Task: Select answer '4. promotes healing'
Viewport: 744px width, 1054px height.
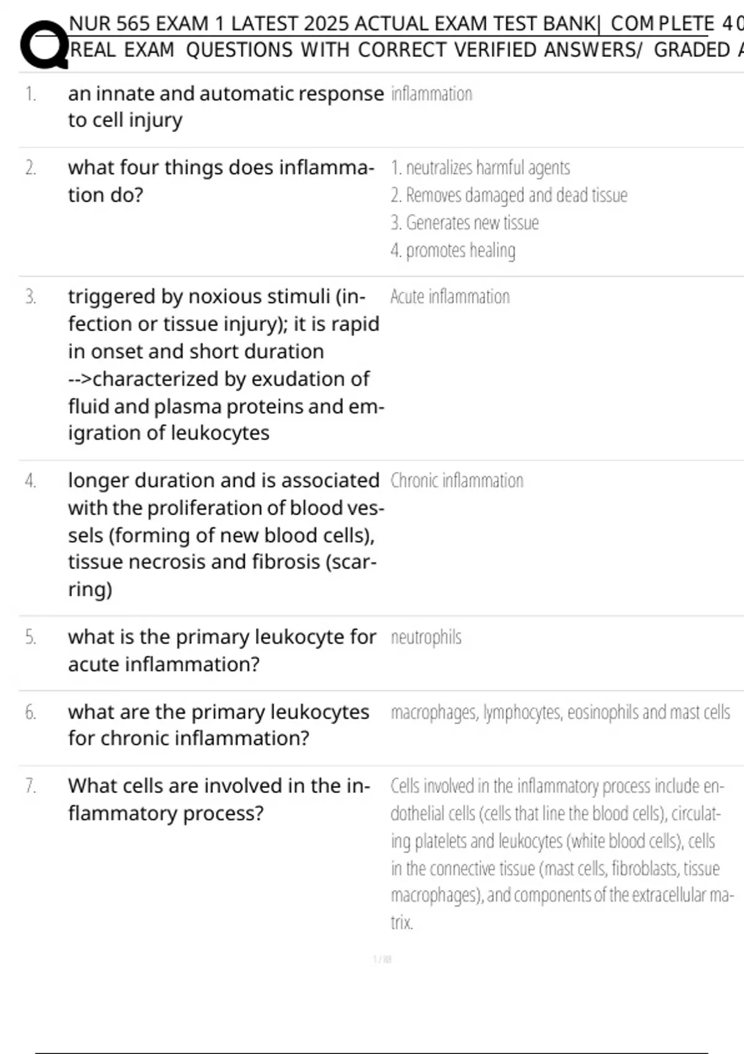Action: (453, 250)
